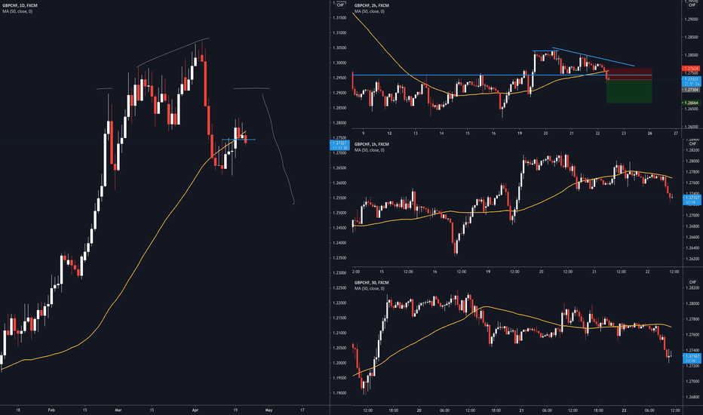Screen dimensions: 703x415
Task: Click the May date label on daily time axis
Action: (x=269, y=410)
